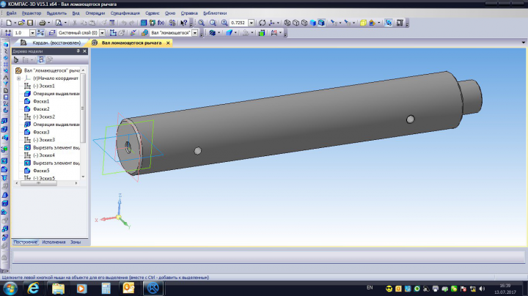Select Фаска:1 in the model tree
The height and width of the screenshot is (296, 528).
tap(41, 101)
